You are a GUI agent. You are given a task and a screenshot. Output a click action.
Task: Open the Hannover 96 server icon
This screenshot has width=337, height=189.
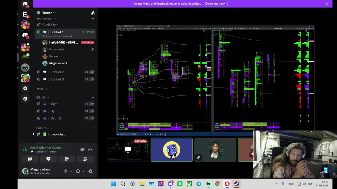[25, 67]
